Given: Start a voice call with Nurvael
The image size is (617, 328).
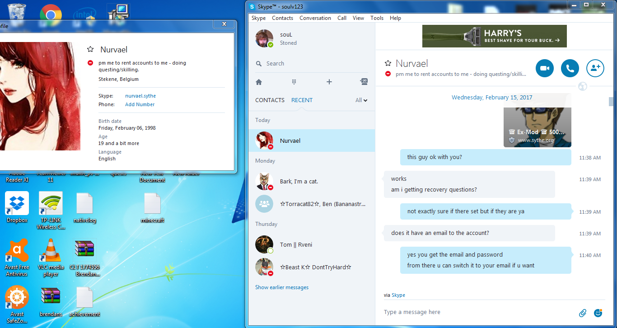Looking at the screenshot, I should (x=570, y=68).
